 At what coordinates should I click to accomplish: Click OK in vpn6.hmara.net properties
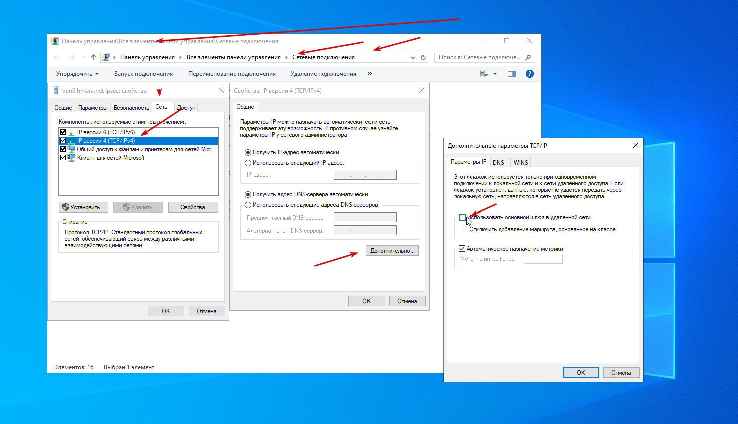click(166, 311)
